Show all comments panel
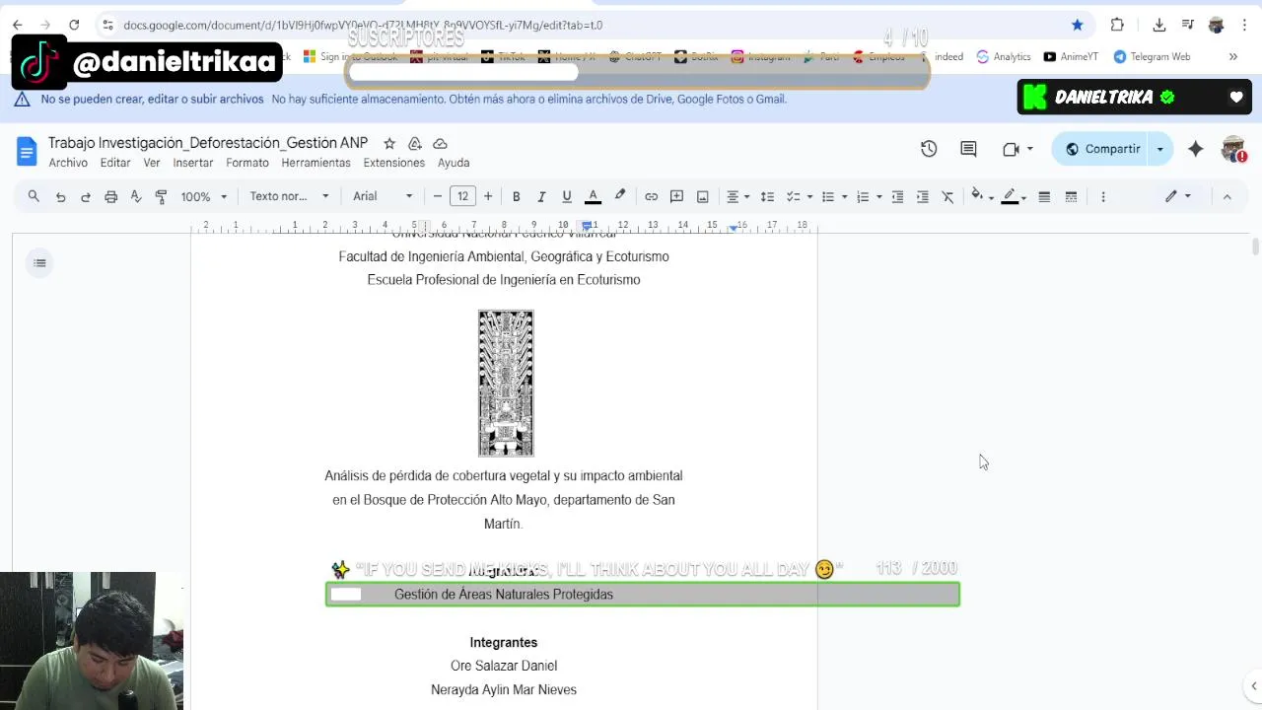The height and width of the screenshot is (710, 1262). (x=968, y=149)
